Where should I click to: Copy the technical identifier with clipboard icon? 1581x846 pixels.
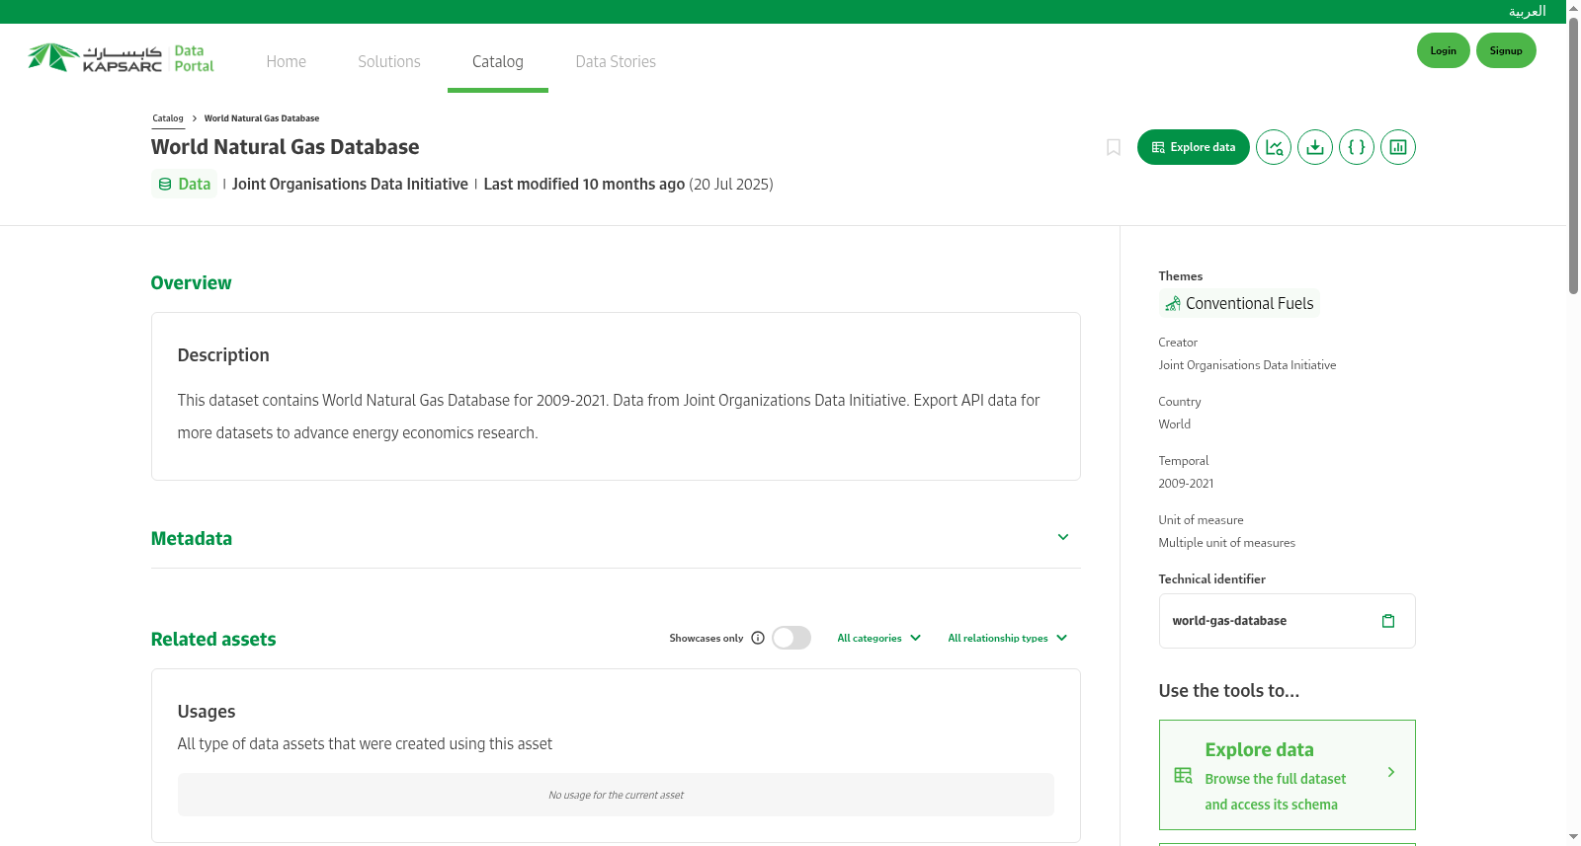point(1388,621)
